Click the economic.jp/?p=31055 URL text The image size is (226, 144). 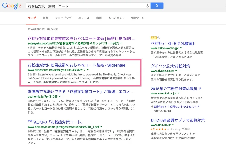43,97
